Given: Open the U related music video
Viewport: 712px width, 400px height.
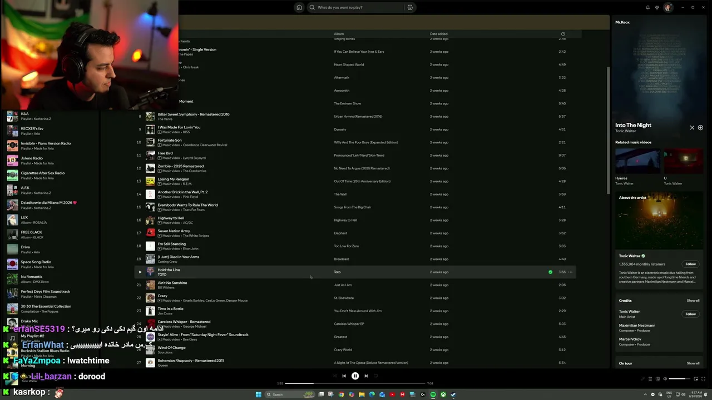Looking at the screenshot, I should (x=684, y=161).
